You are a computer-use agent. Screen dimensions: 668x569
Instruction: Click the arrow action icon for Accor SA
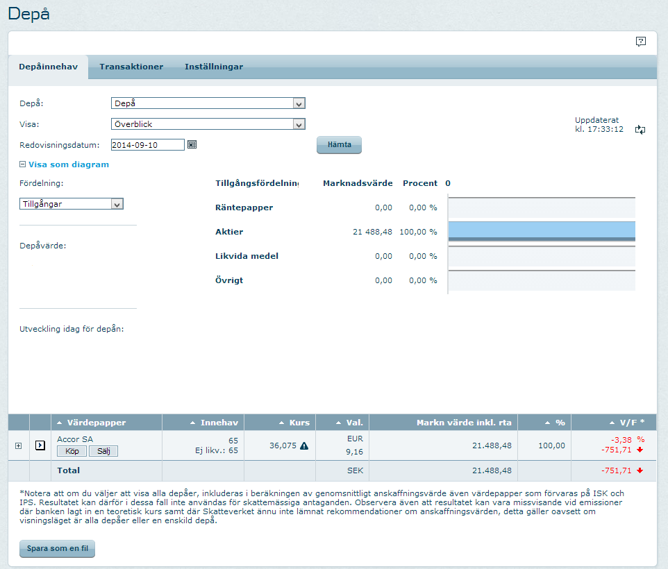[x=40, y=445]
